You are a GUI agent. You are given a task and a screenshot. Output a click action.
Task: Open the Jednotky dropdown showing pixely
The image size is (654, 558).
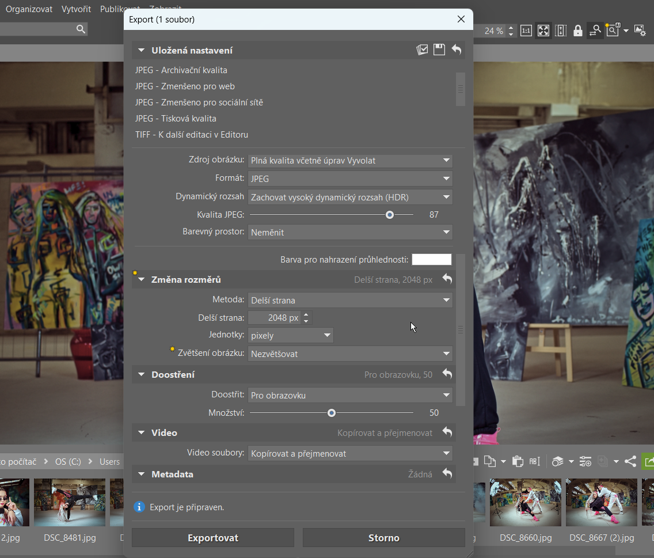coord(291,336)
